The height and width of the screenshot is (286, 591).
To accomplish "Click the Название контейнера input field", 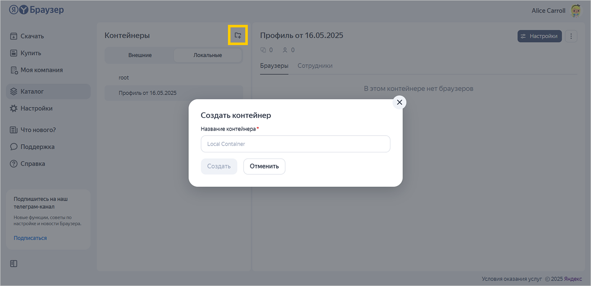I will (295, 144).
